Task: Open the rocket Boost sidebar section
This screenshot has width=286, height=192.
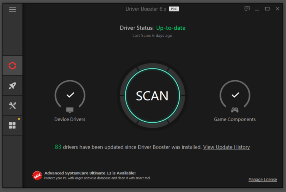Action: pyautogui.click(x=13, y=86)
